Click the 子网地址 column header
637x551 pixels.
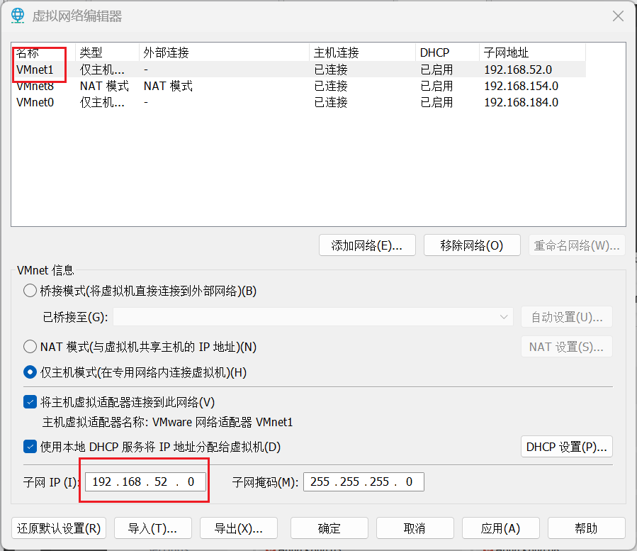tap(532, 52)
